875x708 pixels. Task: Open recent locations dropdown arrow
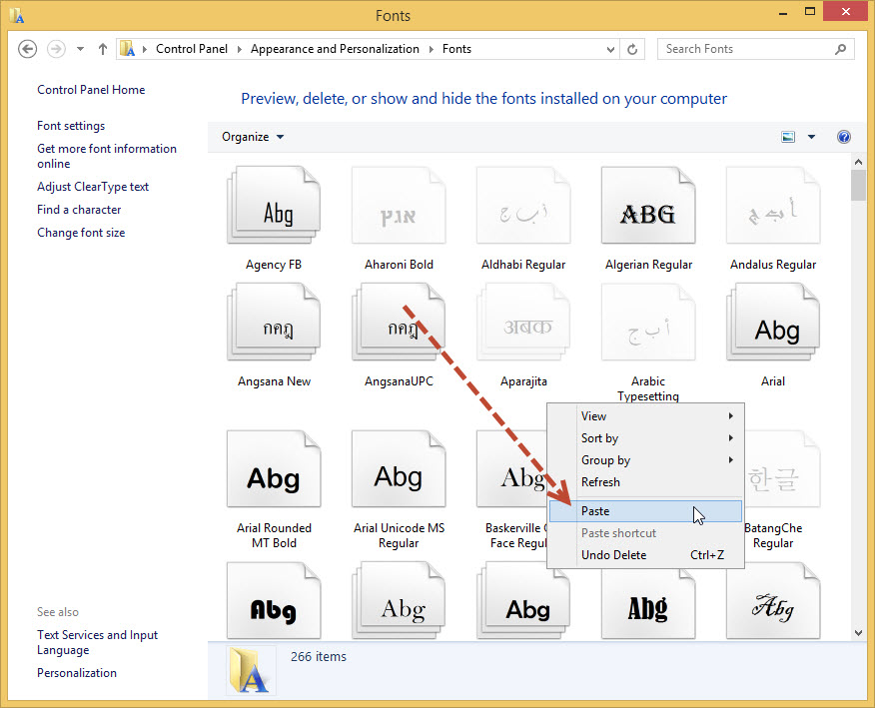coord(80,49)
